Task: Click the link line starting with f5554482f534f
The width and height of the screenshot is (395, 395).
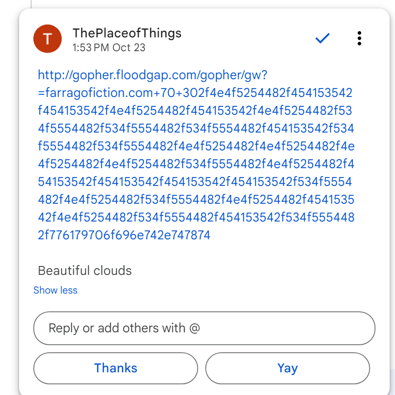Action: pyautogui.click(x=196, y=146)
